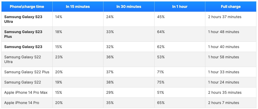Click the bold Samsung Galaxy S23 row label
This screenshot has height=109, width=258.
coord(23,47)
